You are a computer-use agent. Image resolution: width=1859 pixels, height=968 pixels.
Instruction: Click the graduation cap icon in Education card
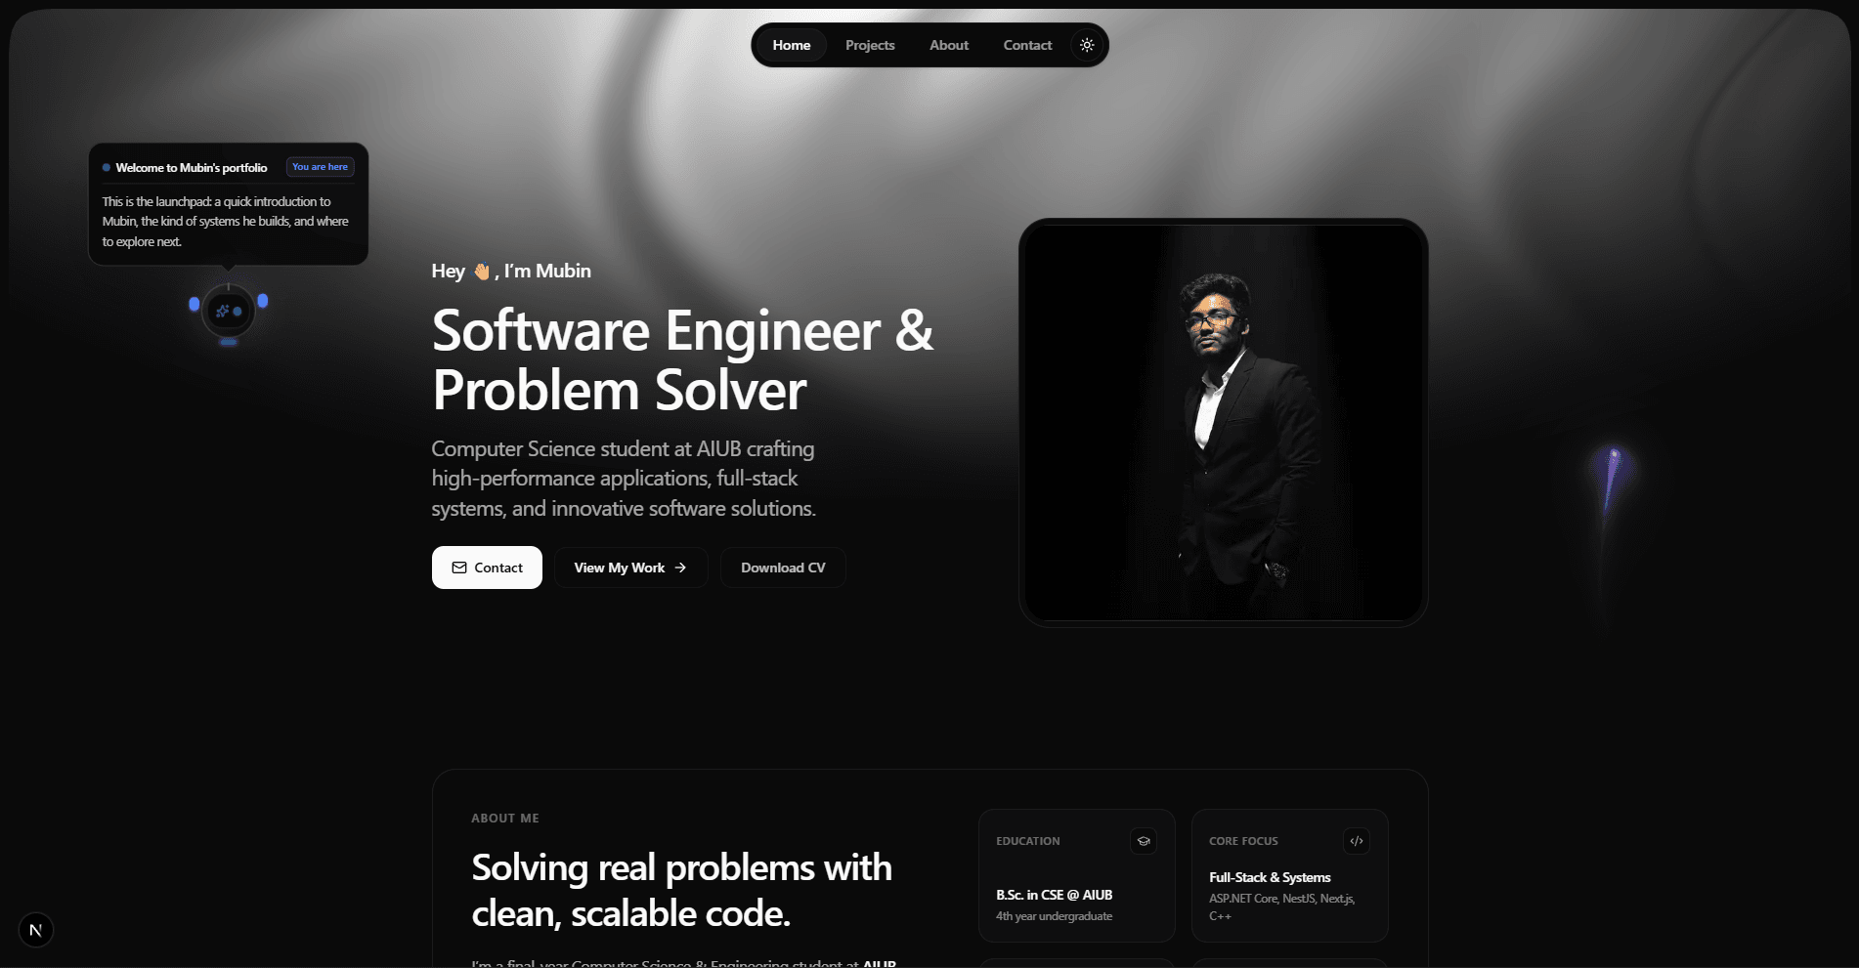[x=1144, y=841]
